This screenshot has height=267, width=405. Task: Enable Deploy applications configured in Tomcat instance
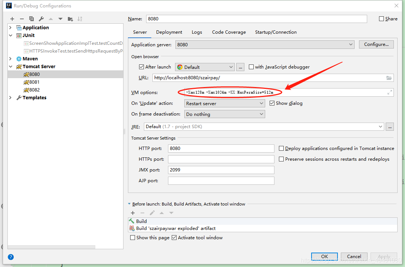(281, 148)
